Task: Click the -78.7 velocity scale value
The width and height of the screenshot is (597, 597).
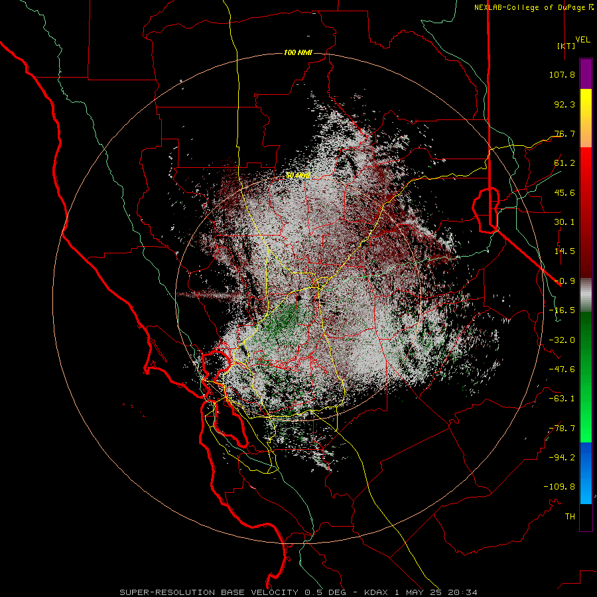Action: coord(562,429)
